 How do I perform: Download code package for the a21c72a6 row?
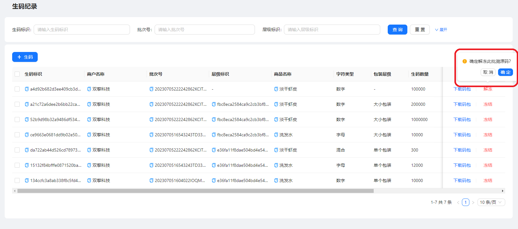click(462, 104)
